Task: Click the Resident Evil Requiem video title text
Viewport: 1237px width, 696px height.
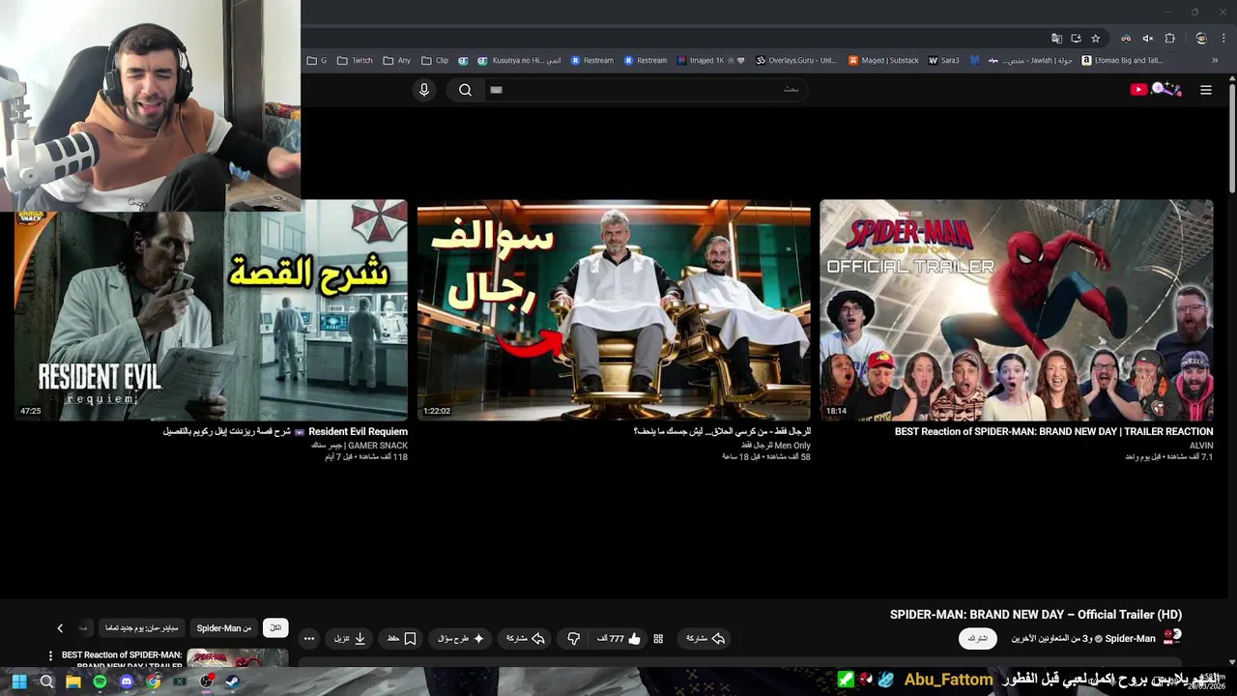Action: (285, 432)
